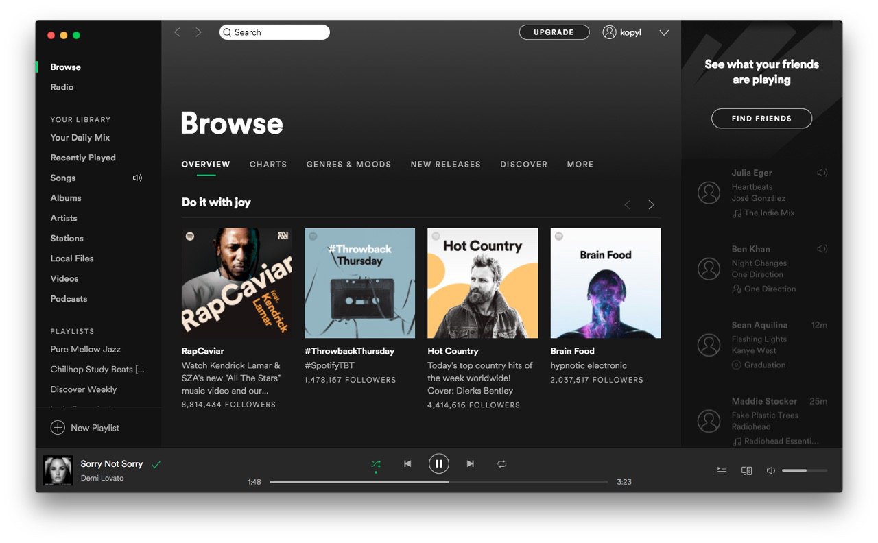The image size is (878, 543).
Task: Open Julia Eger's profile avatar
Action: 709,193
